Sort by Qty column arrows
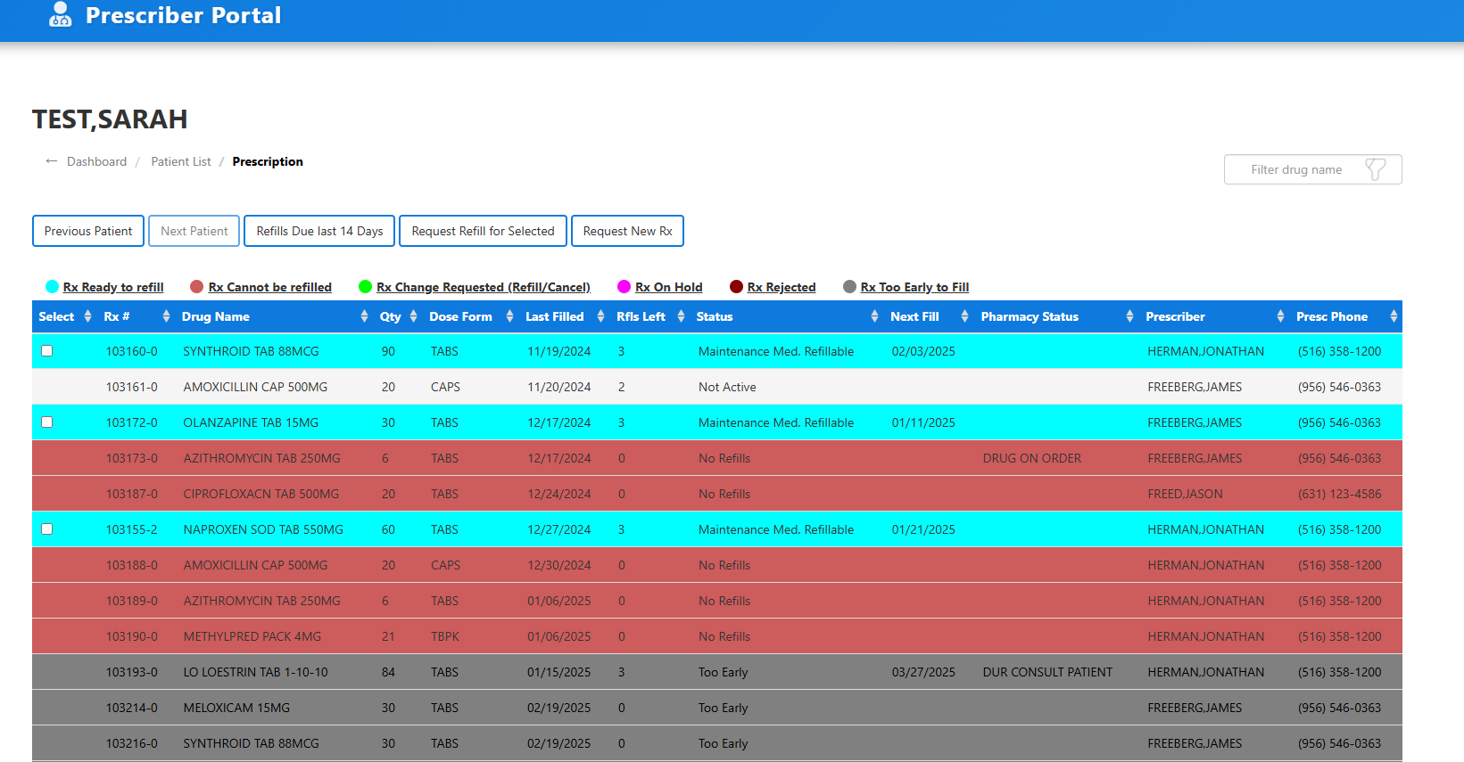The height and width of the screenshot is (762, 1464). 413,316
